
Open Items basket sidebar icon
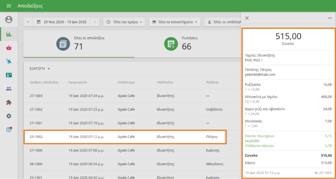click(x=9, y=48)
